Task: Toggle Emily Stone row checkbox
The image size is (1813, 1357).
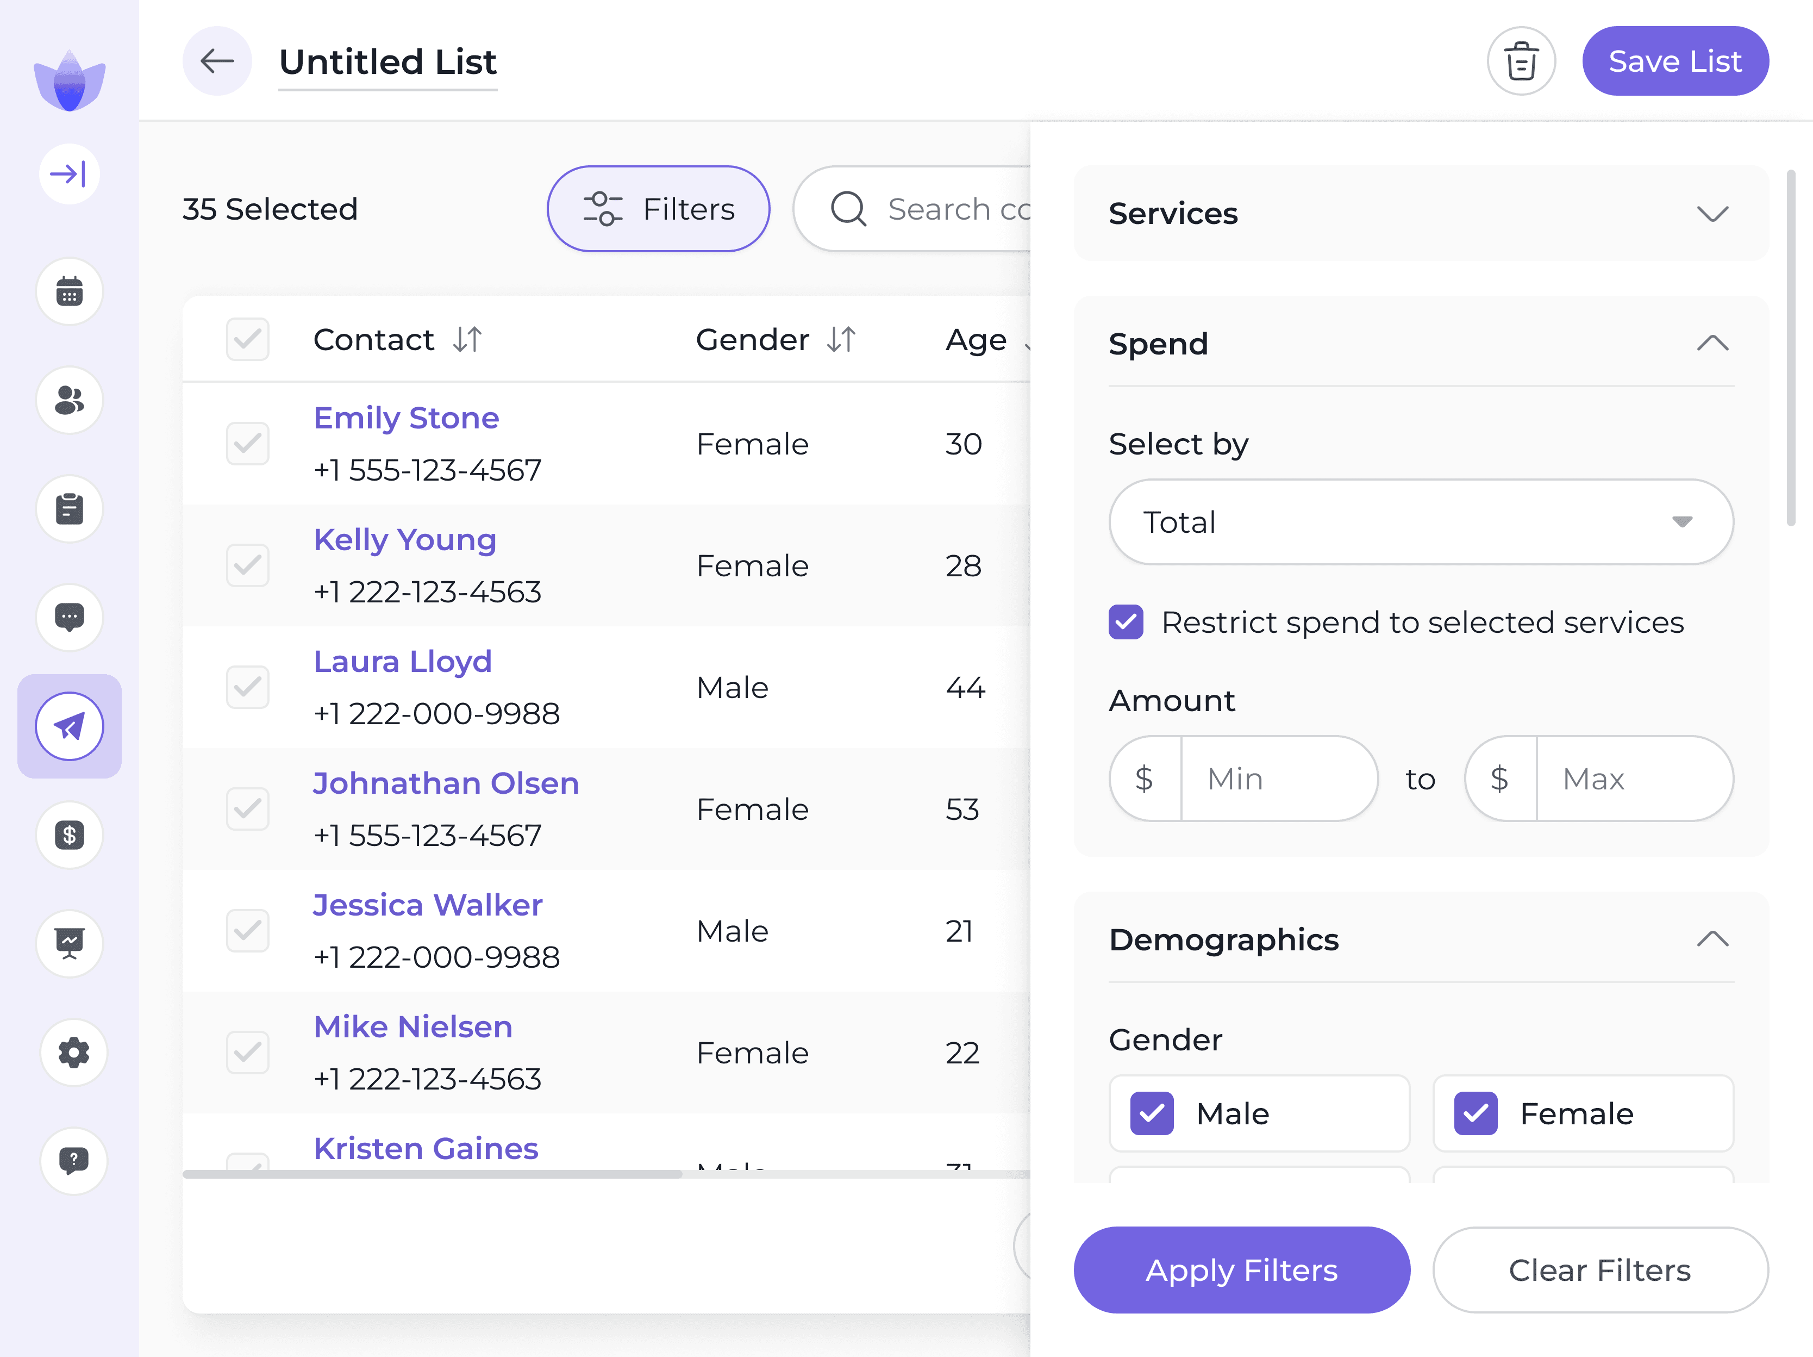Action: click(247, 444)
